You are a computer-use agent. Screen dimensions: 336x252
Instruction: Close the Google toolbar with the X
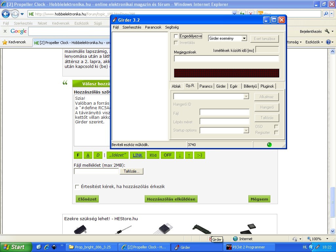click(x=5, y=31)
